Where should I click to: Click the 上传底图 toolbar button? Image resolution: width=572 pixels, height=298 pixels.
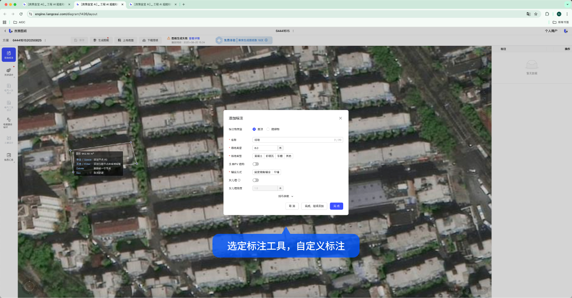coord(125,40)
